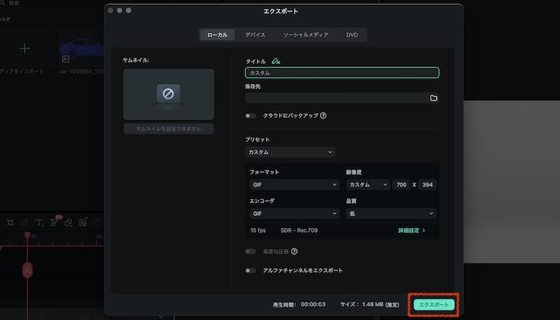The image size is (560, 320).
Task: Open the フォーマット GIF dropdown
Action: (294, 185)
